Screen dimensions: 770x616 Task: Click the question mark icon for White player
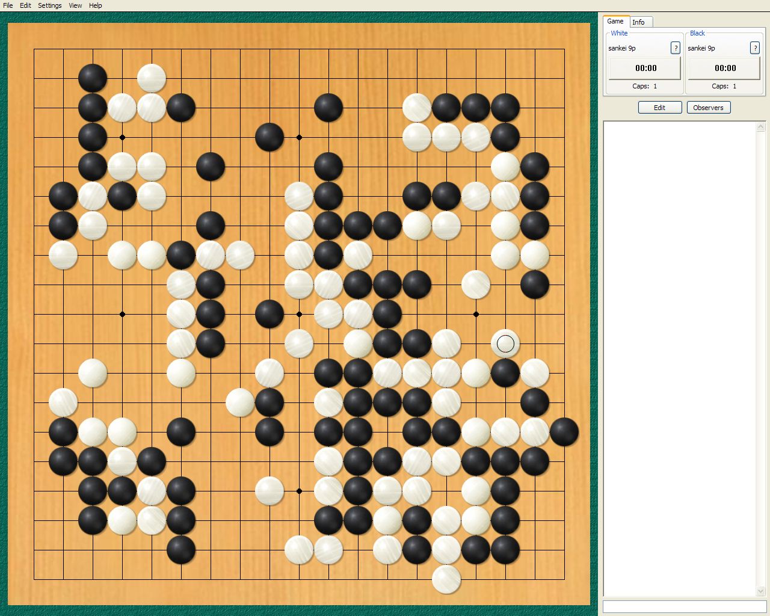(676, 48)
